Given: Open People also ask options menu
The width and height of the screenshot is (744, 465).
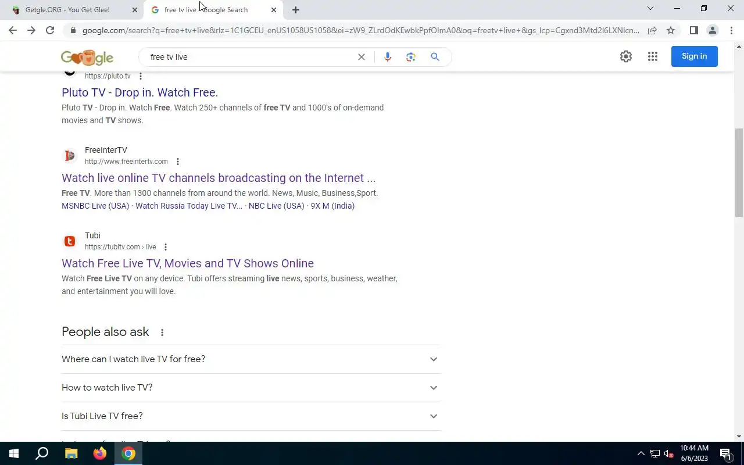Looking at the screenshot, I should (x=162, y=332).
